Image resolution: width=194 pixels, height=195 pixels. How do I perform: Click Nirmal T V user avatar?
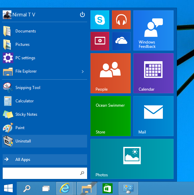[x=7, y=15]
